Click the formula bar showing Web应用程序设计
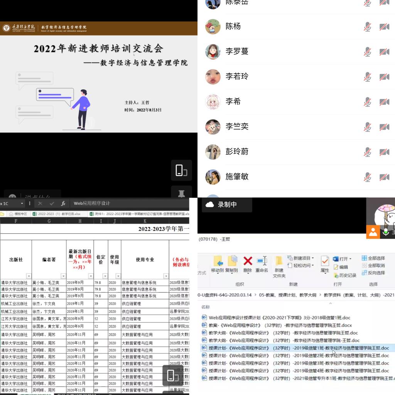 pyautogui.click(x=127, y=203)
